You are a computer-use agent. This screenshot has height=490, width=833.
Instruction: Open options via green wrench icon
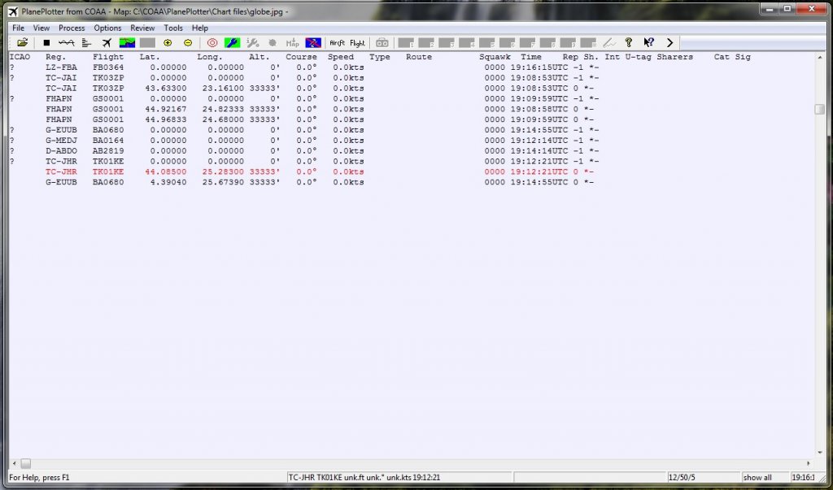232,42
